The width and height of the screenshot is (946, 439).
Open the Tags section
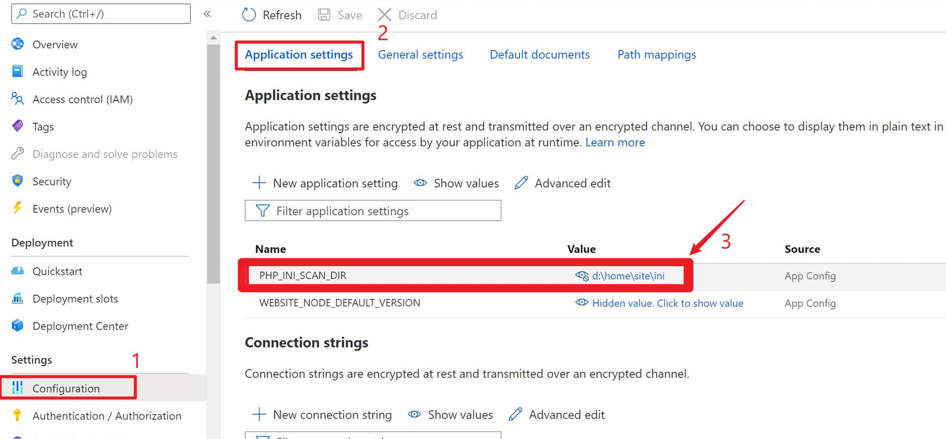(43, 127)
